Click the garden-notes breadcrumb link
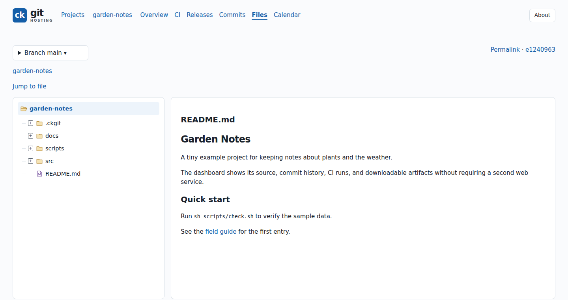The height and width of the screenshot is (300, 568). pos(32,71)
